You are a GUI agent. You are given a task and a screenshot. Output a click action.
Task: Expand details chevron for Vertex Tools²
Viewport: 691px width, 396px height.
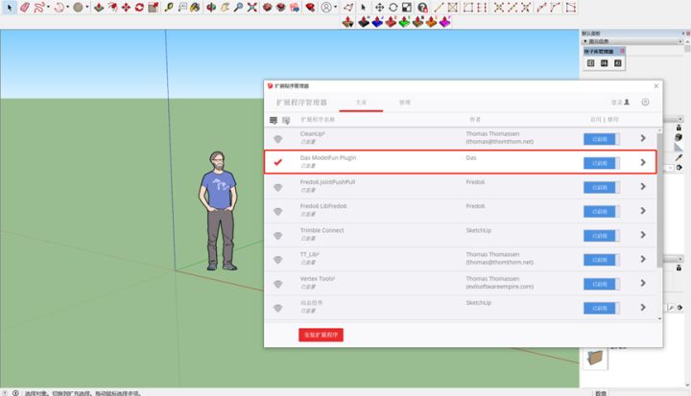pyautogui.click(x=643, y=283)
